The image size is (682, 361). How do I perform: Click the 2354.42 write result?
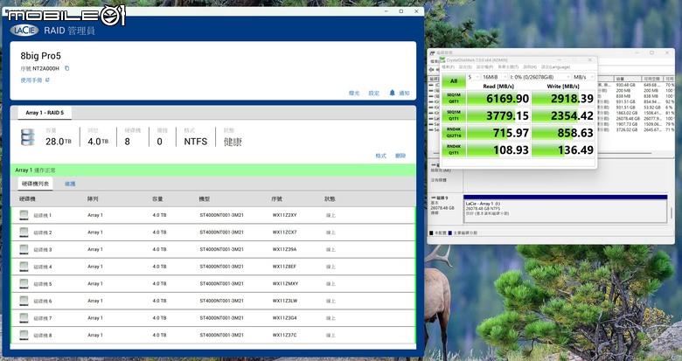click(x=563, y=115)
